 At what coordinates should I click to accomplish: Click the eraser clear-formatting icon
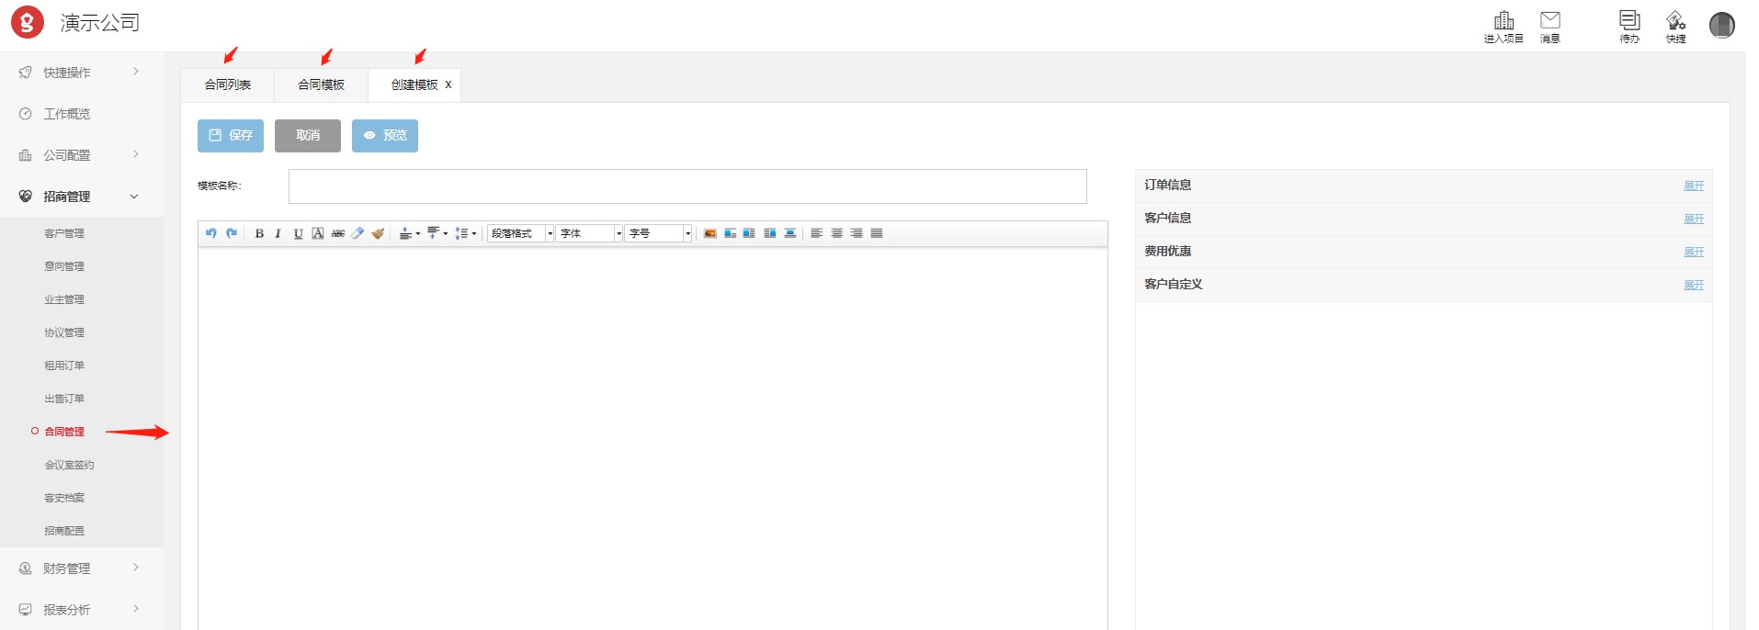(357, 233)
